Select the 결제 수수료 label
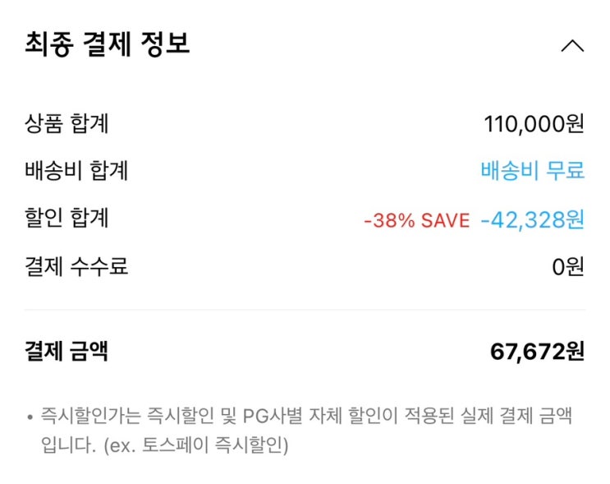Viewport: 610px width, 484px height. coord(76,266)
